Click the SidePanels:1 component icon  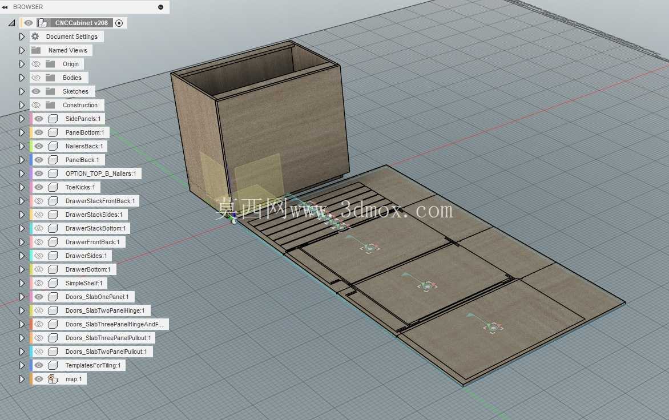coord(53,119)
